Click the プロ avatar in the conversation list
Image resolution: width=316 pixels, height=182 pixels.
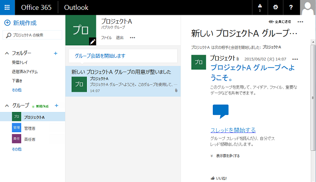click(x=79, y=84)
